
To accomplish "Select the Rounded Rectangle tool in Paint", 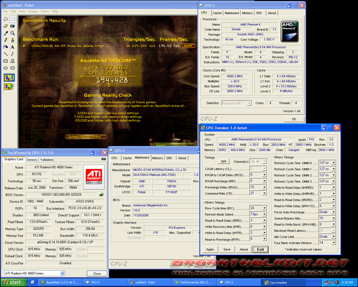I will (12, 68).
